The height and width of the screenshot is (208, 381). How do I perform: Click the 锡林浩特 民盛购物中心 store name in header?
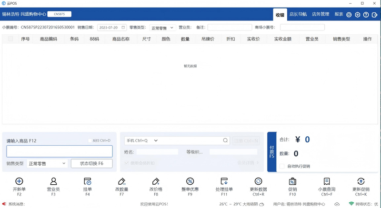pos(24,14)
